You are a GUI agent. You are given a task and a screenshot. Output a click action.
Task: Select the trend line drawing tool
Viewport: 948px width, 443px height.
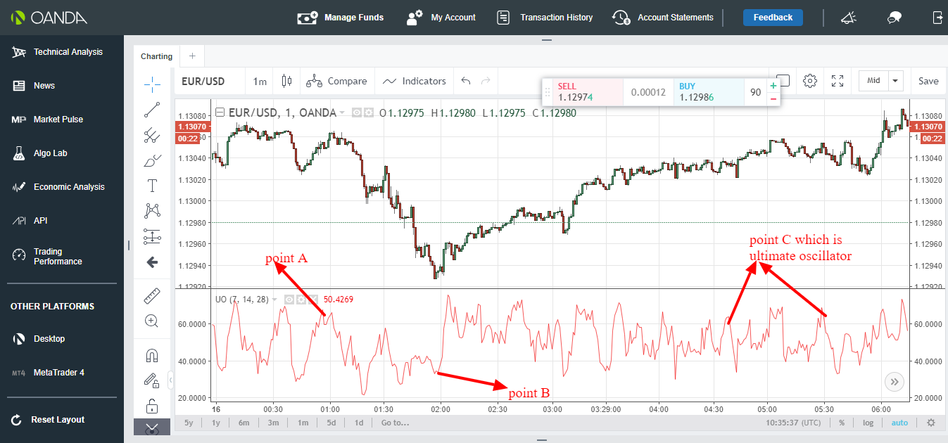(x=152, y=110)
